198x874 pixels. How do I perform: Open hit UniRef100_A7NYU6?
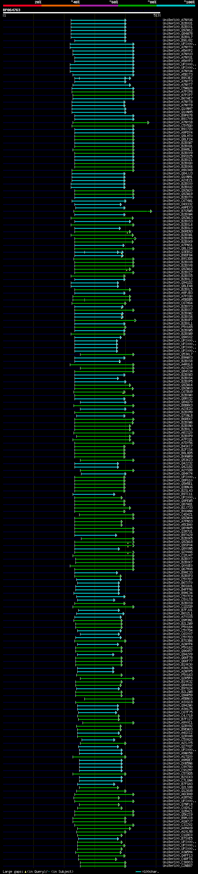click(x=178, y=20)
